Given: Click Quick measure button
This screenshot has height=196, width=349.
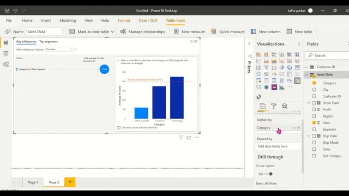Looking at the screenshot, I should click(228, 32).
